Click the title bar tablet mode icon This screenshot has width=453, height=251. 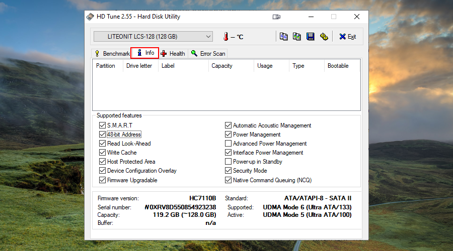(x=276, y=17)
